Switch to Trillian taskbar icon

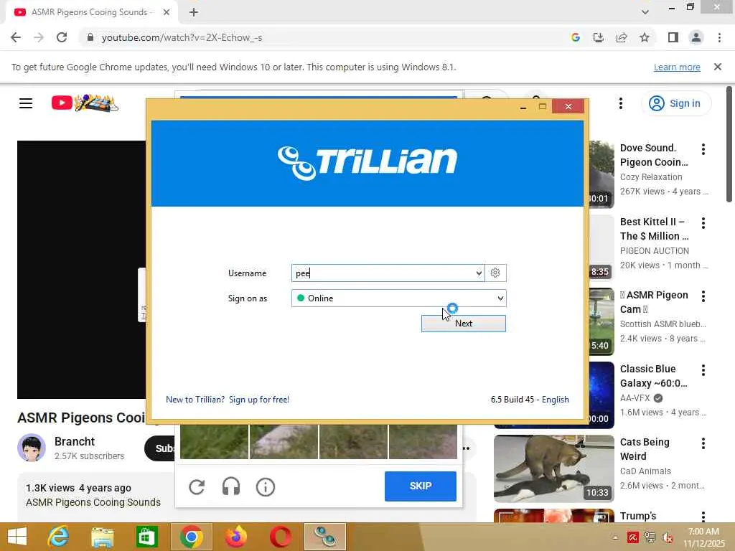(325, 537)
